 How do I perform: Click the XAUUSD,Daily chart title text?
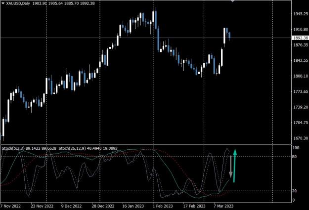tap(18, 3)
